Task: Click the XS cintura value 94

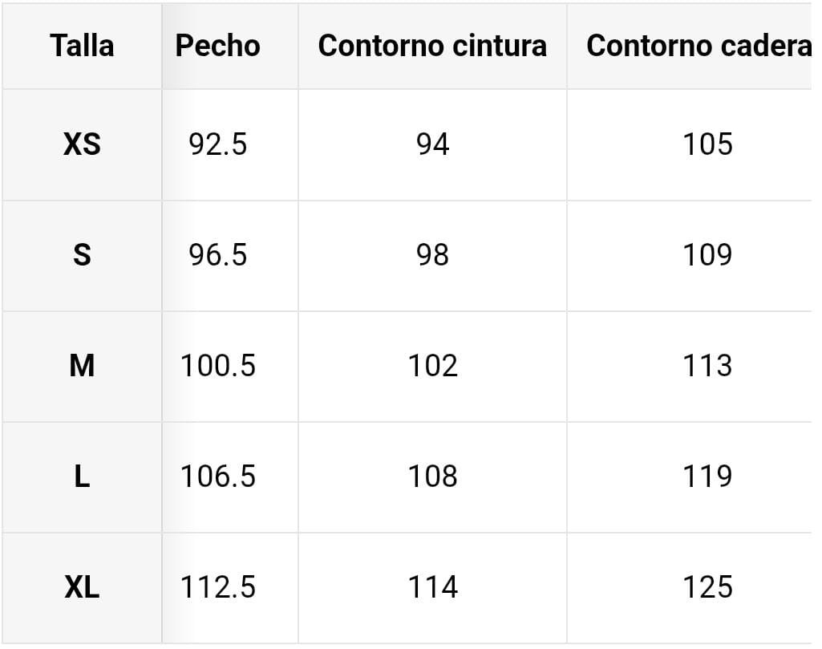Action: click(x=433, y=144)
